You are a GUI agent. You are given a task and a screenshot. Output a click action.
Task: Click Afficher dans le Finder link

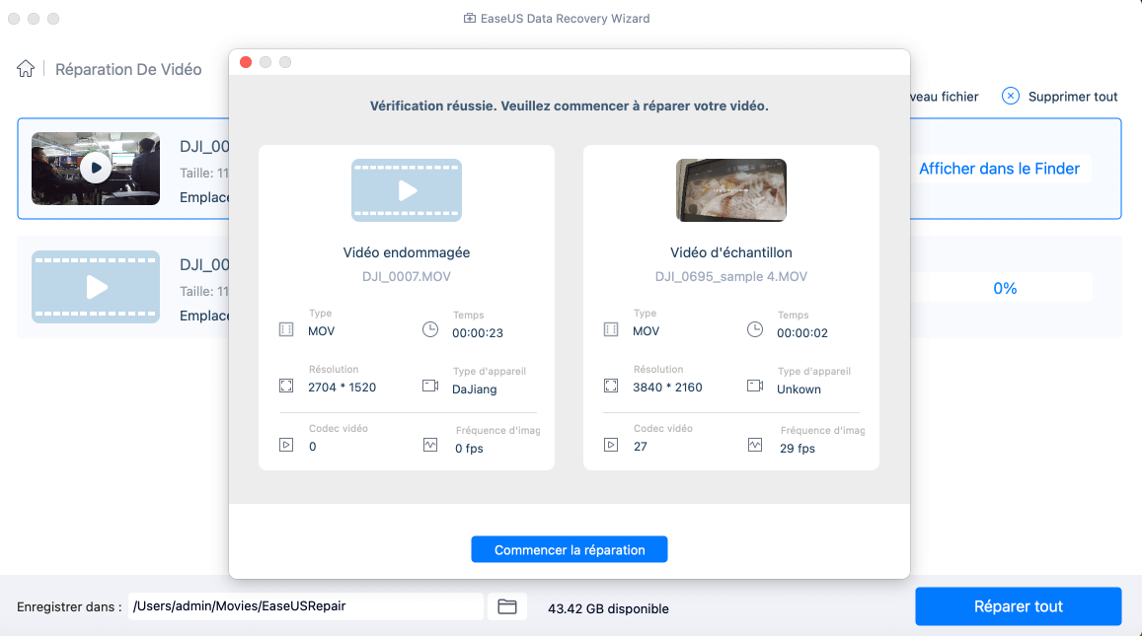click(999, 169)
